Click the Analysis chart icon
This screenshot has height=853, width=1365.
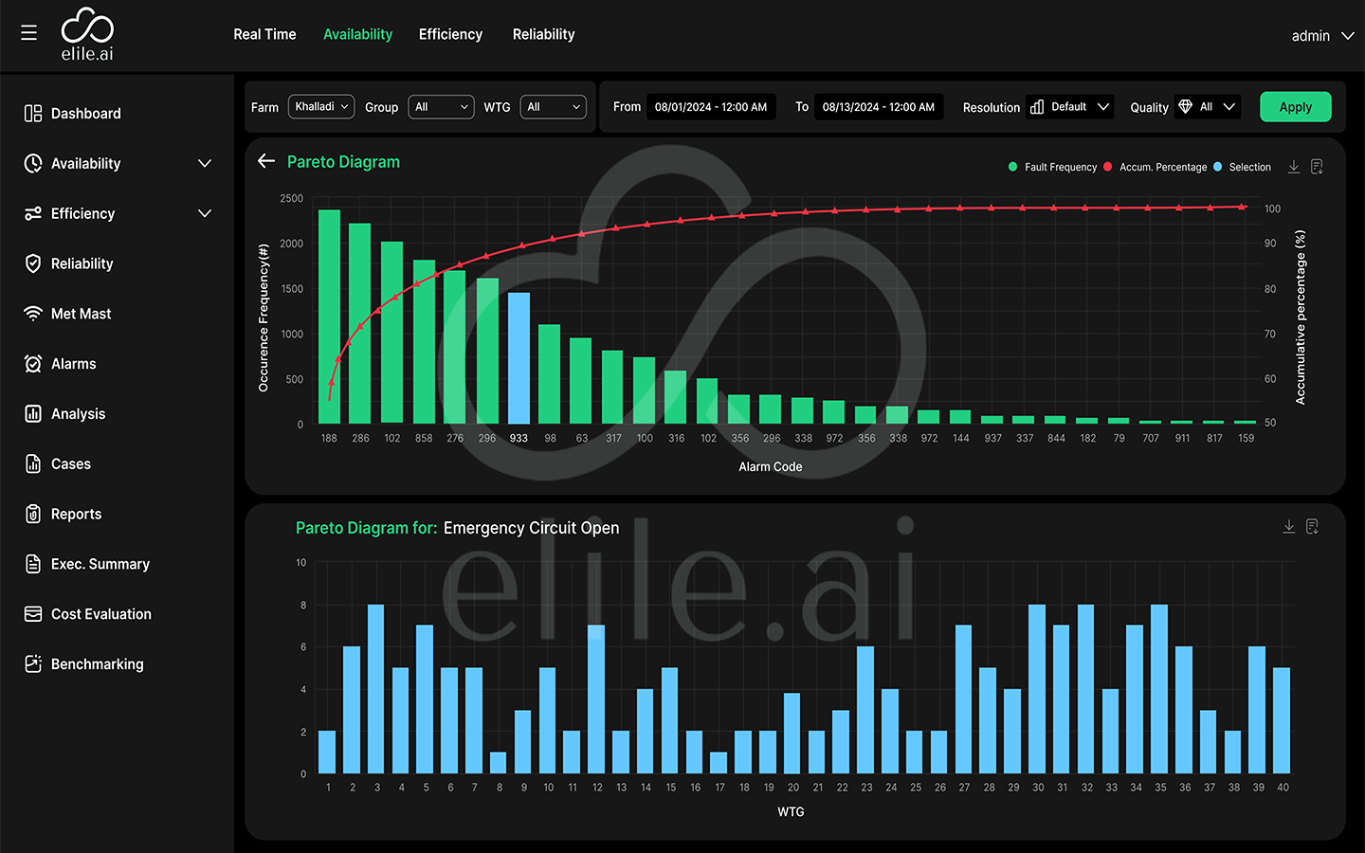coord(33,414)
